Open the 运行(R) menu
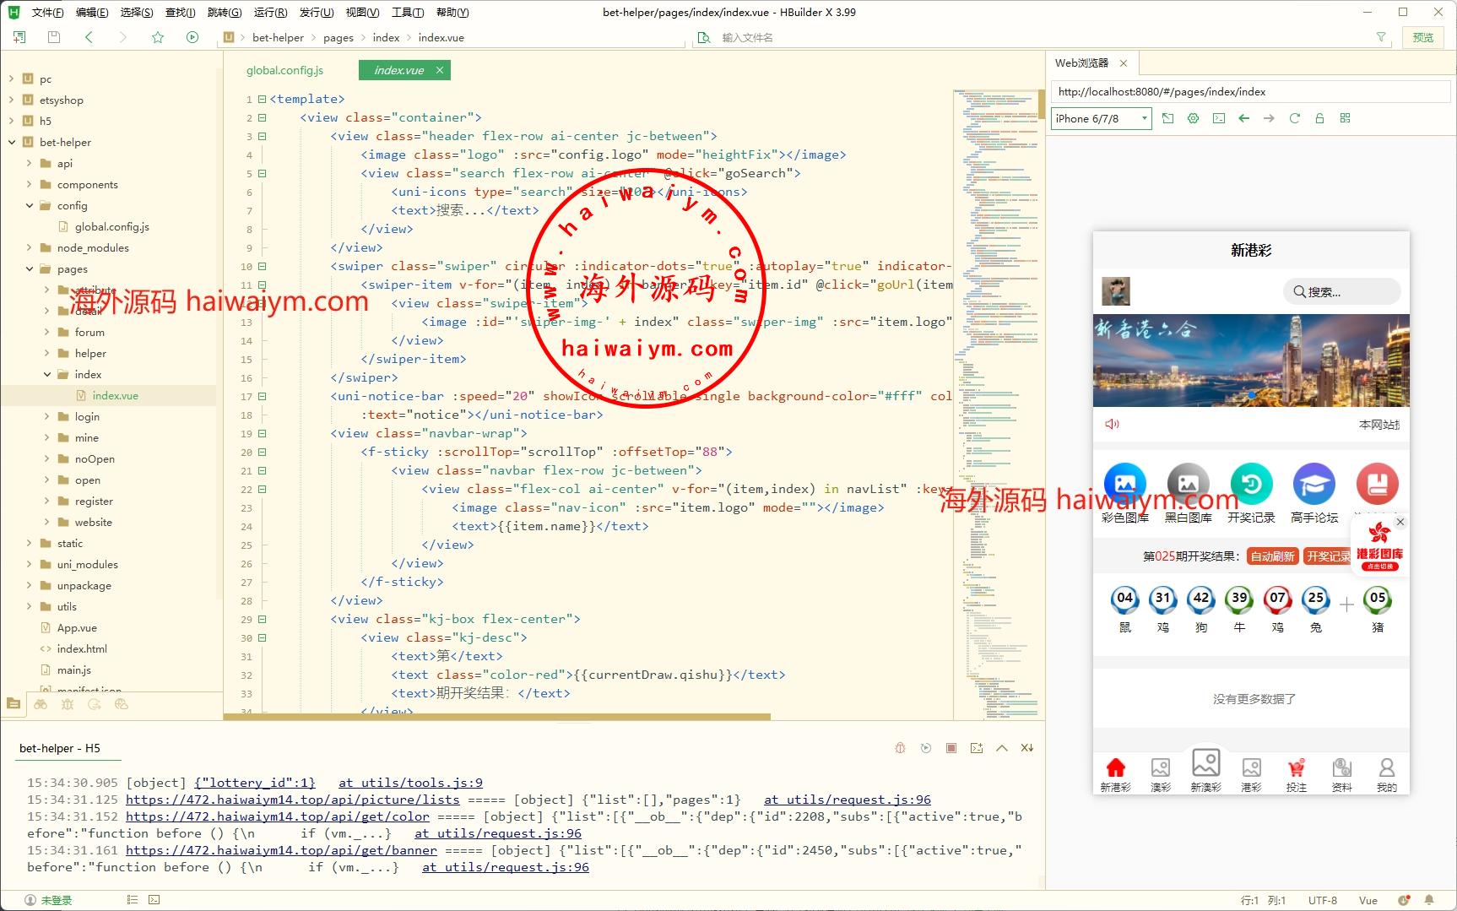1457x911 pixels. pos(270,12)
